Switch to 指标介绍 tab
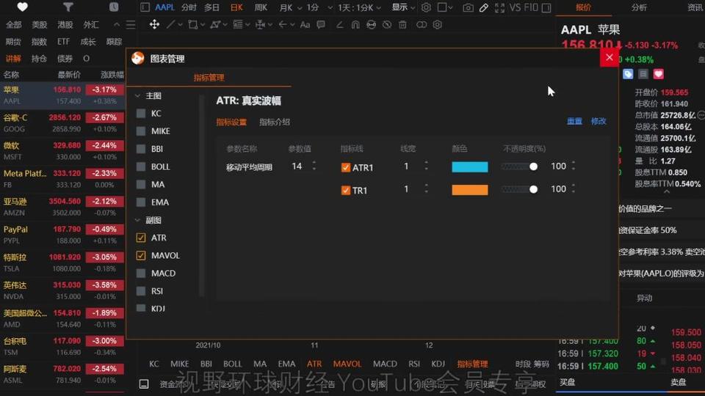The height and width of the screenshot is (396, 705). 275,122
